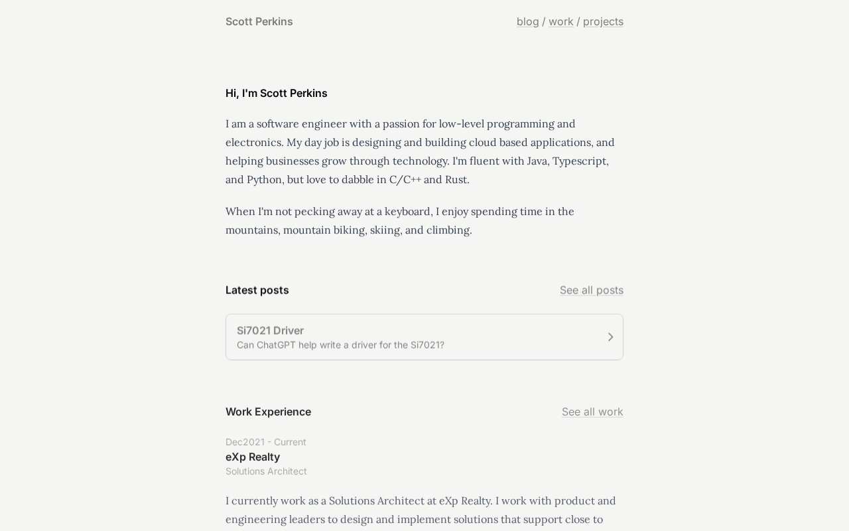Click the Solutions Architect job title

[x=266, y=471]
